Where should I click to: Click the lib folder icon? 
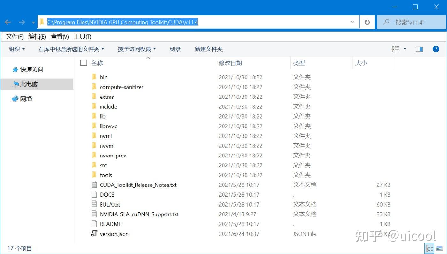coord(94,116)
